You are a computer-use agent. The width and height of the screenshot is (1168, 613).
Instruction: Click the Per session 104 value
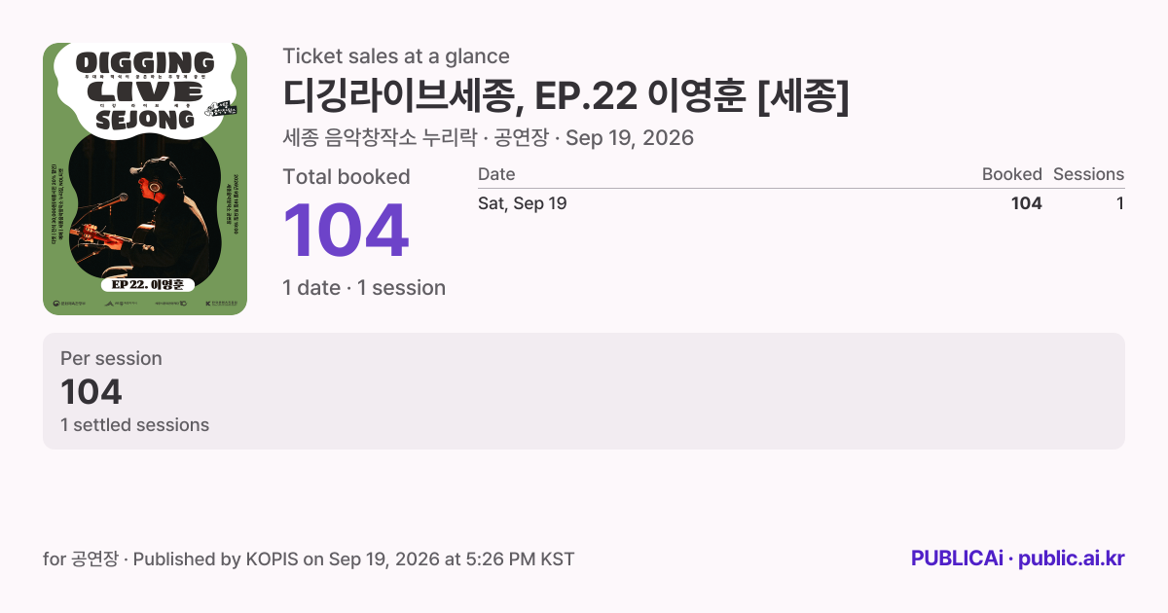click(x=91, y=392)
